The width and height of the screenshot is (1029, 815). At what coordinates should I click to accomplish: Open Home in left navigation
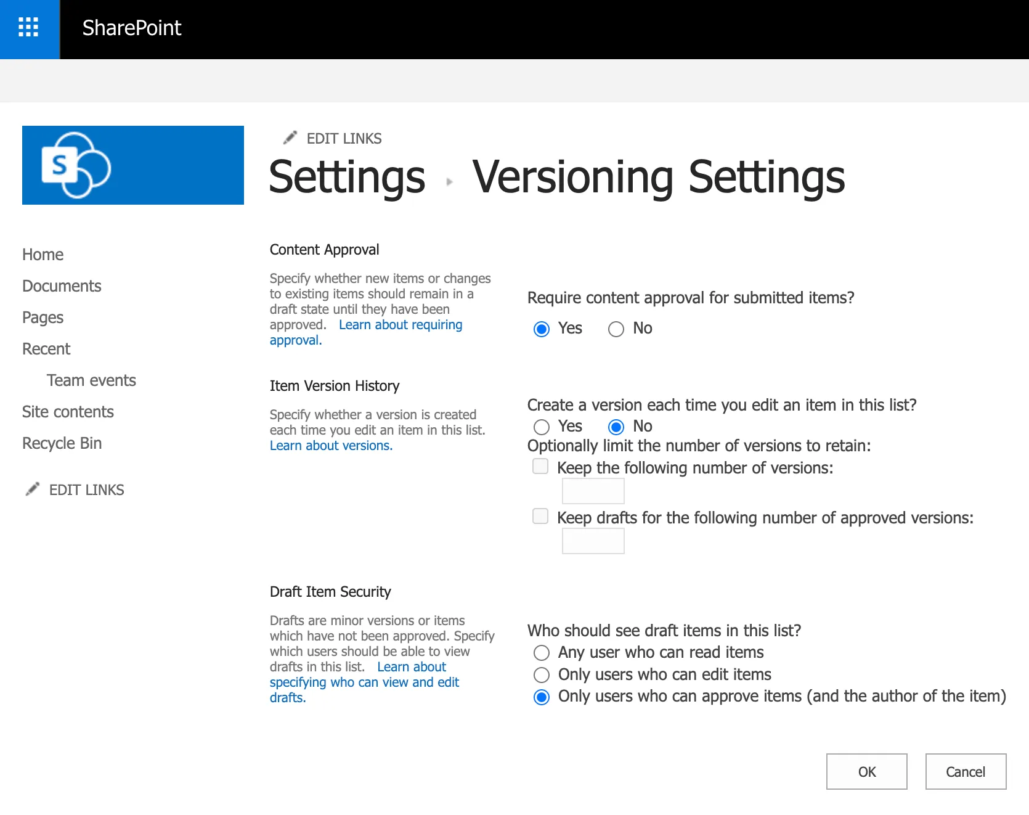[43, 255]
